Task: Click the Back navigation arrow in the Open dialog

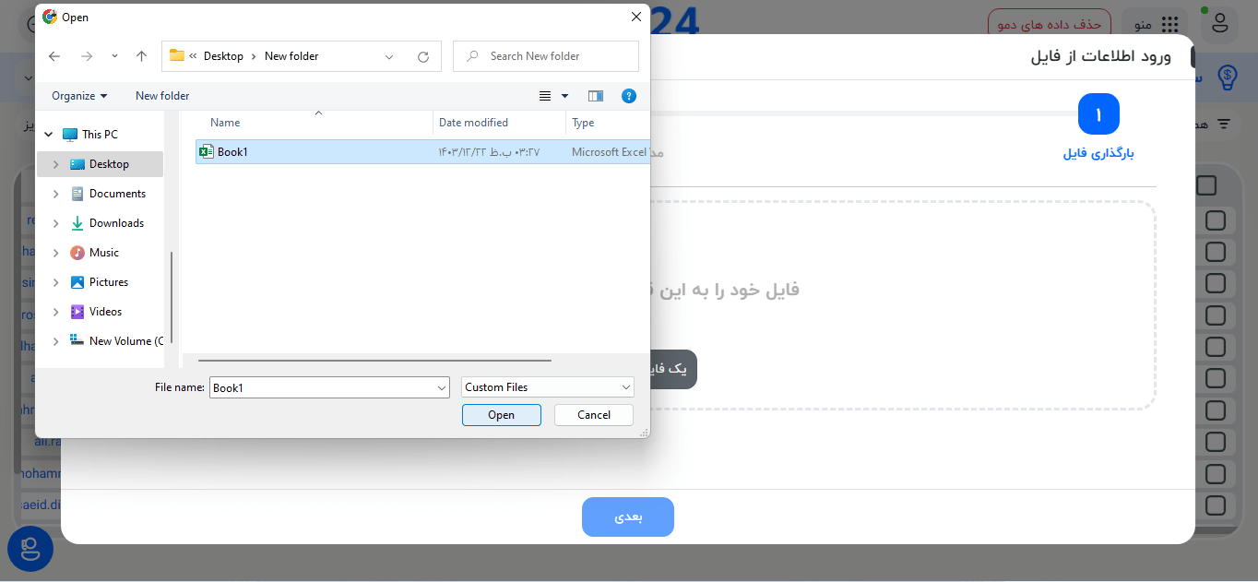Action: [x=53, y=55]
